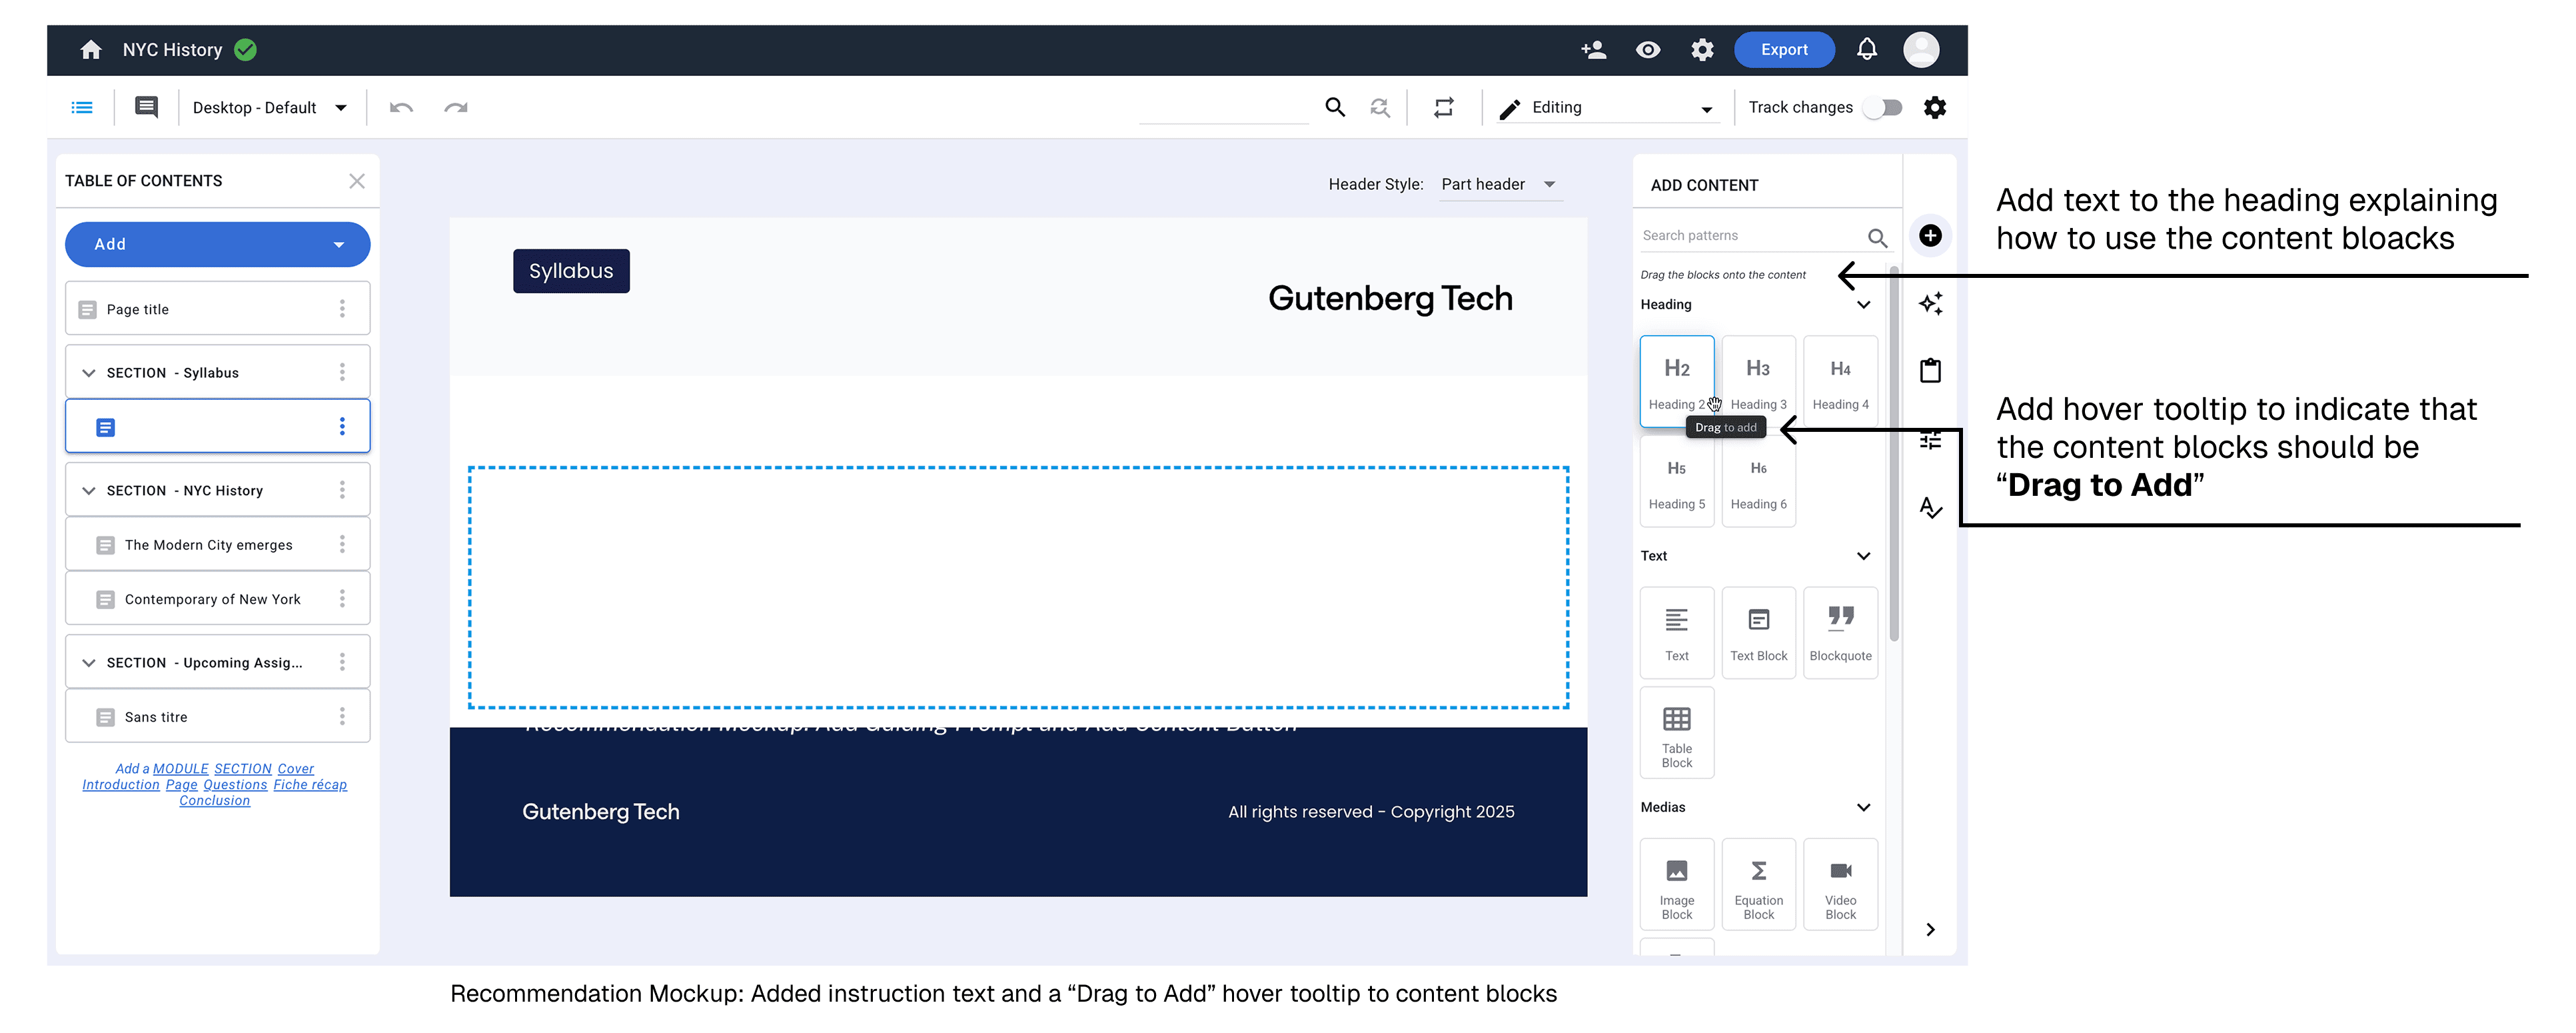Click the add collaborator person icon

click(1593, 50)
